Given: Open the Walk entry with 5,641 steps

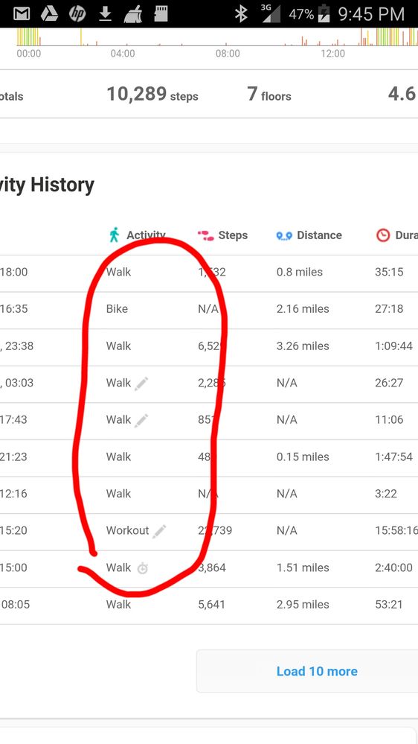Looking at the screenshot, I should (209, 605).
